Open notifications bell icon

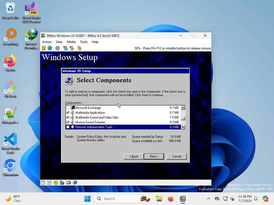point(256,199)
